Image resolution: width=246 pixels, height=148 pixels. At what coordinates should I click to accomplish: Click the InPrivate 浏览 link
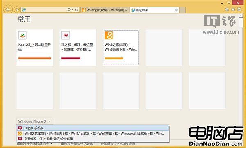pyautogui.click(x=118, y=144)
